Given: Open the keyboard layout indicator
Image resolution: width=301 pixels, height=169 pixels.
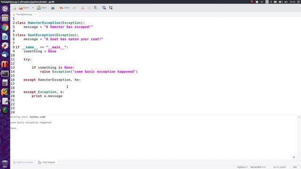Looking at the screenshot, I should coord(267,2).
